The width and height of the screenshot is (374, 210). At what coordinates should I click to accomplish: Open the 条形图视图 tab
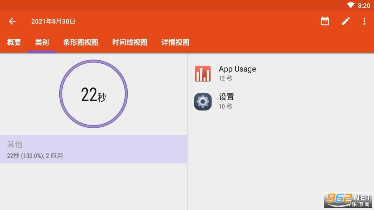point(80,43)
